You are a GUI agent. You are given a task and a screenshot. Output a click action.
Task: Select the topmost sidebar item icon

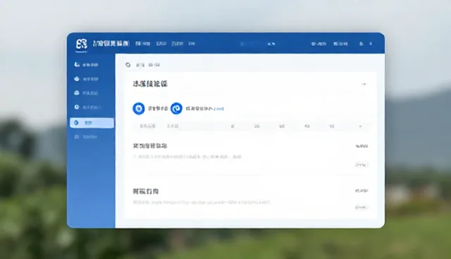click(77, 65)
